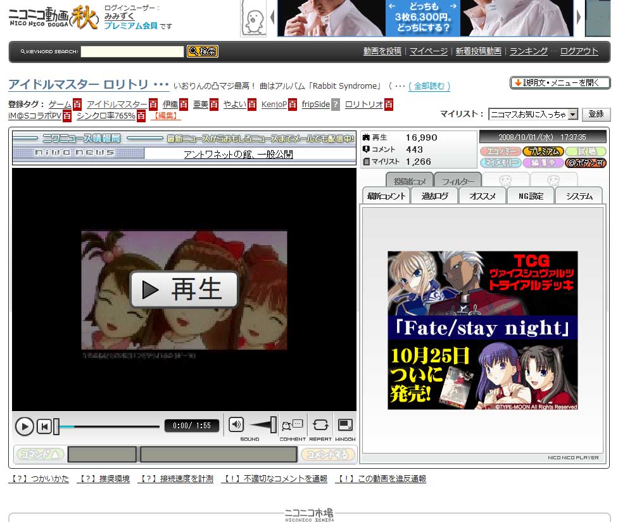Click ログアウト to sign out
Image resolution: width=637 pixels, height=522 pixels.
click(579, 51)
